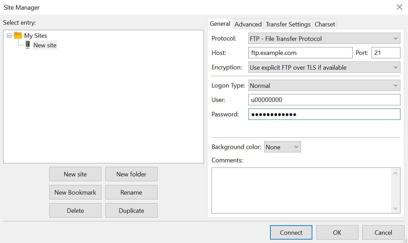This screenshot has height=243, width=408.
Task: Open the Protocol dropdown
Action: click(x=324, y=38)
